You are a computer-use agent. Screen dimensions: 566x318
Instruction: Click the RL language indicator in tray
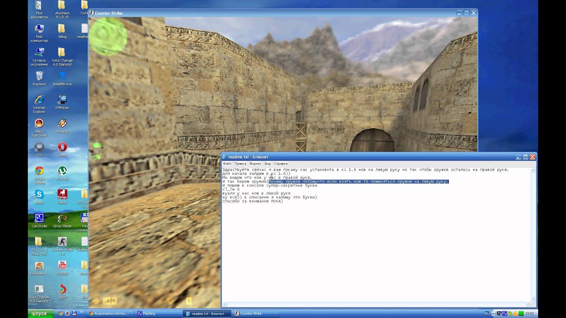(487, 313)
